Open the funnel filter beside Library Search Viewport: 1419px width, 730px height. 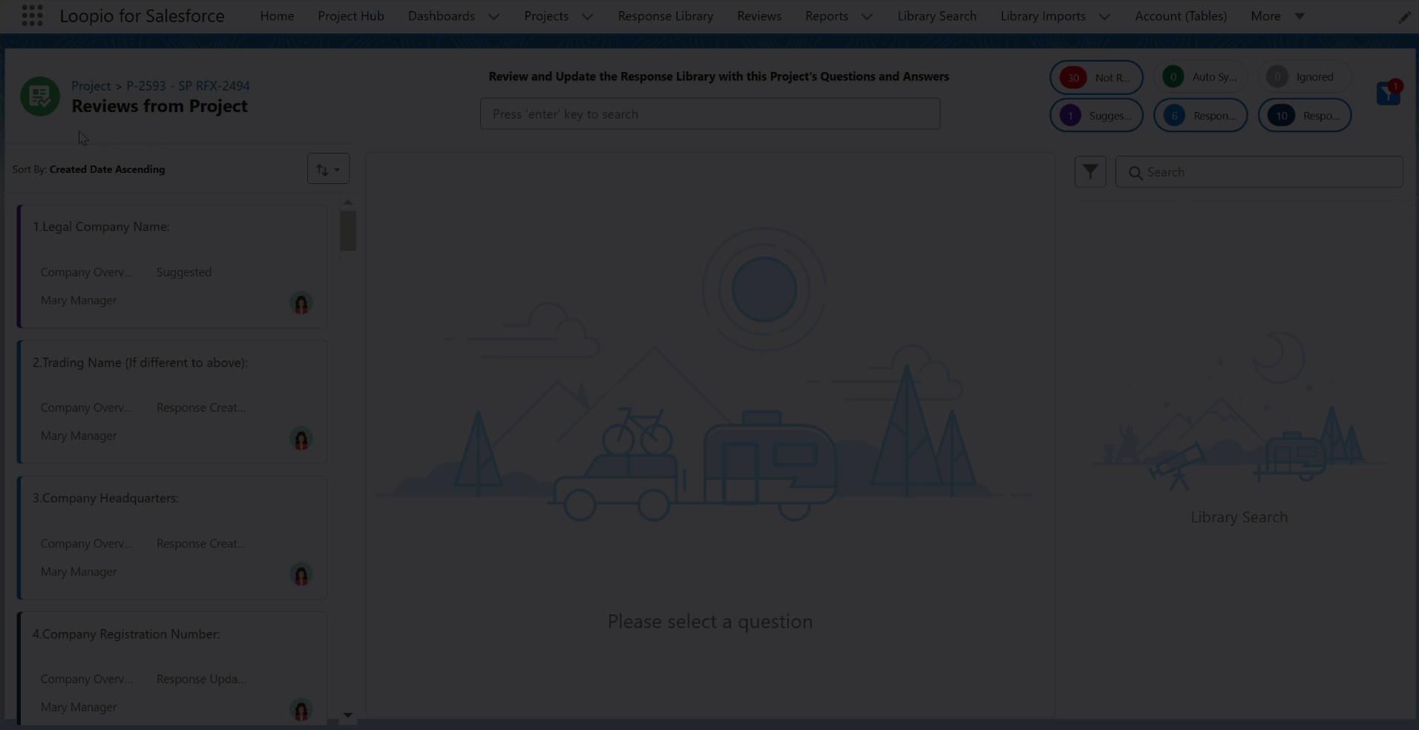(1090, 172)
